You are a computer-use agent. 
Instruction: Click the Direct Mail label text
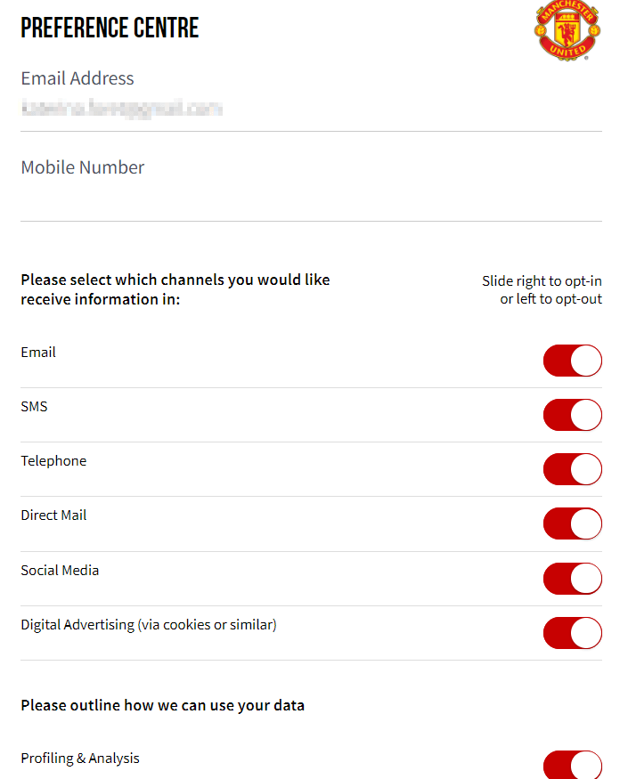pyautogui.click(x=53, y=515)
